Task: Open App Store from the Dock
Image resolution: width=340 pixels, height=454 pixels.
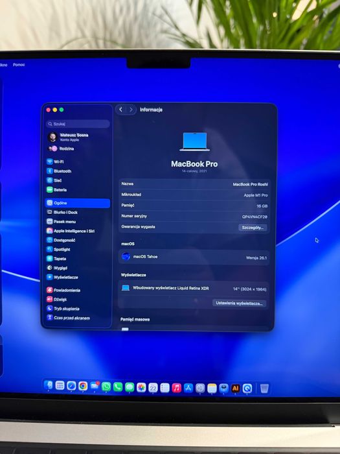Action: (x=188, y=388)
